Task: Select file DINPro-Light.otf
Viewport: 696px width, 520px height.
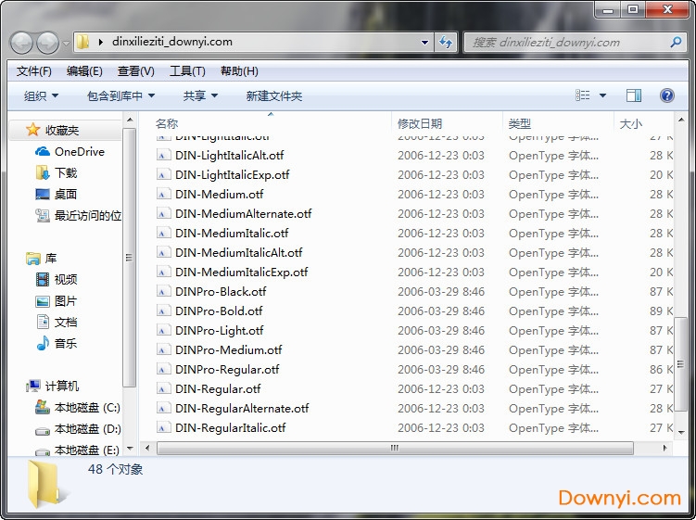Action: point(220,330)
